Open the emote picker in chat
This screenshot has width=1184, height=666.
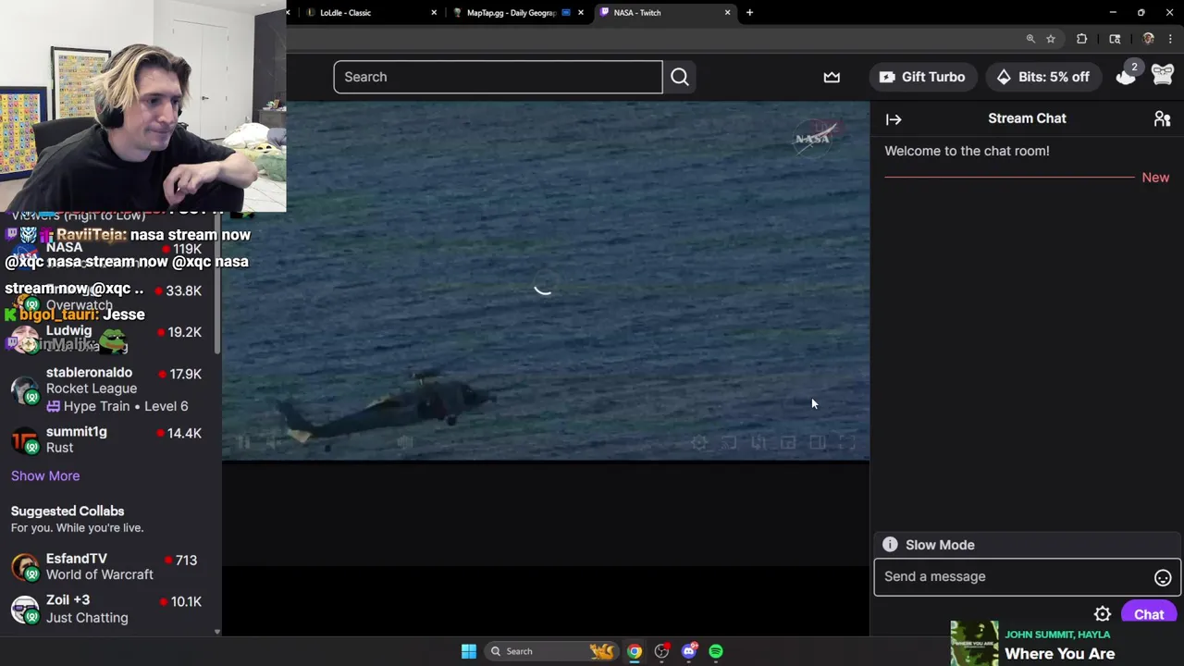point(1163,577)
